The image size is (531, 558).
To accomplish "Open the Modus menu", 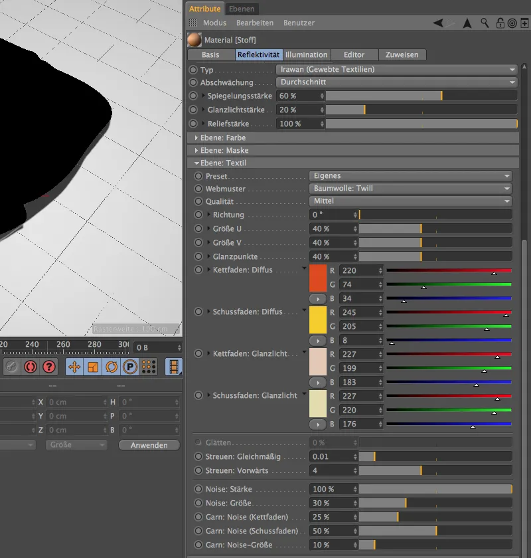I will [214, 23].
